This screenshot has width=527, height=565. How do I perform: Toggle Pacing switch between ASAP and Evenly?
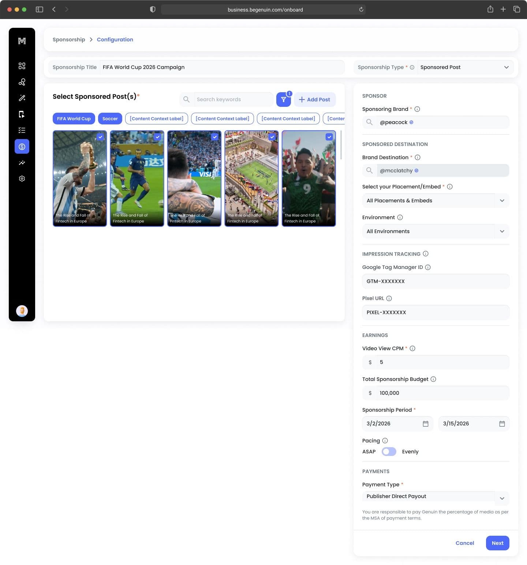tap(389, 452)
